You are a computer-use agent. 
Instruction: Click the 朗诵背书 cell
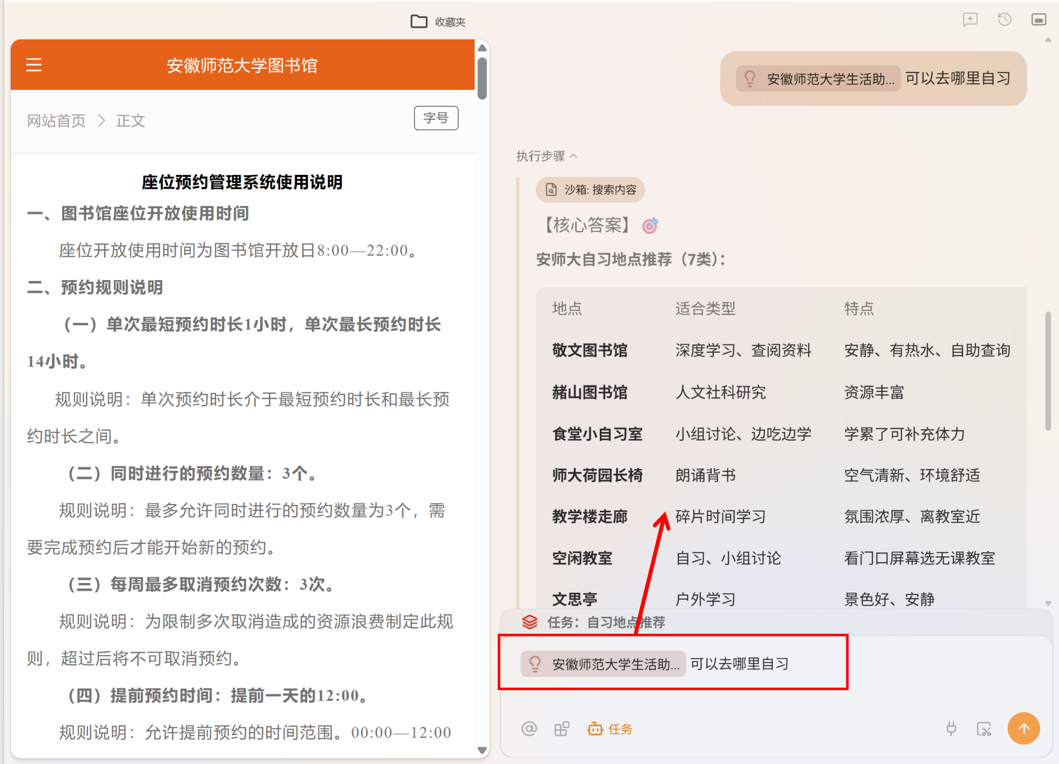point(705,475)
